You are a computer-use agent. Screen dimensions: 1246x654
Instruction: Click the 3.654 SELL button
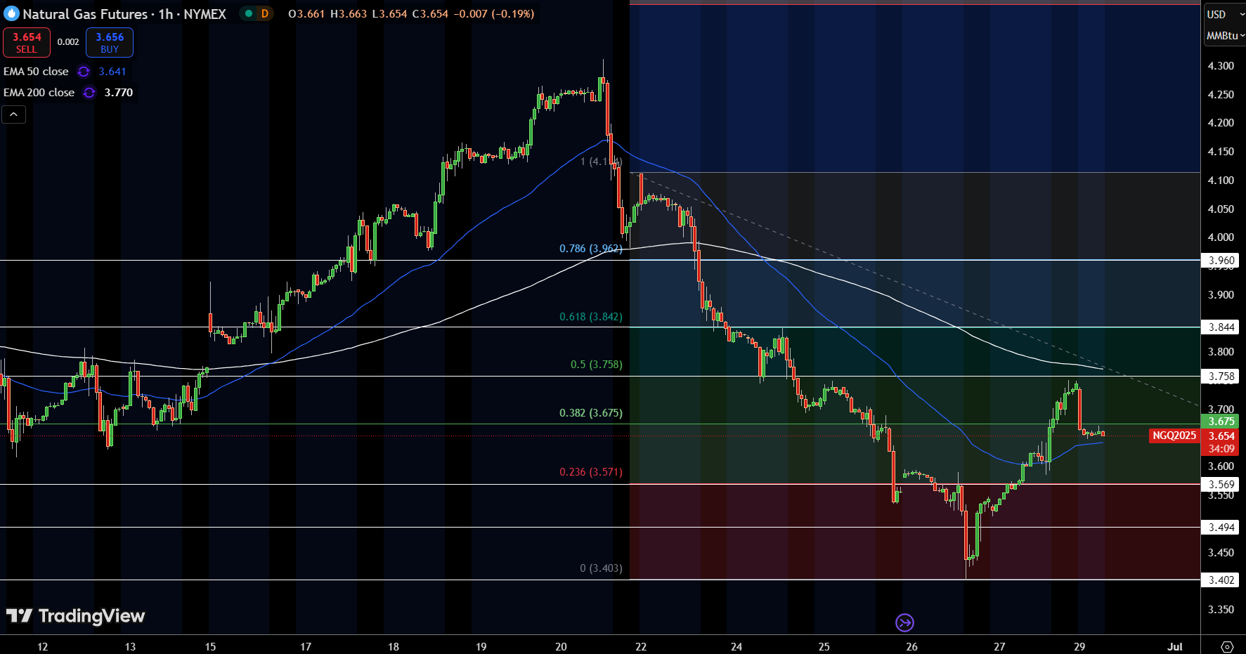point(27,42)
